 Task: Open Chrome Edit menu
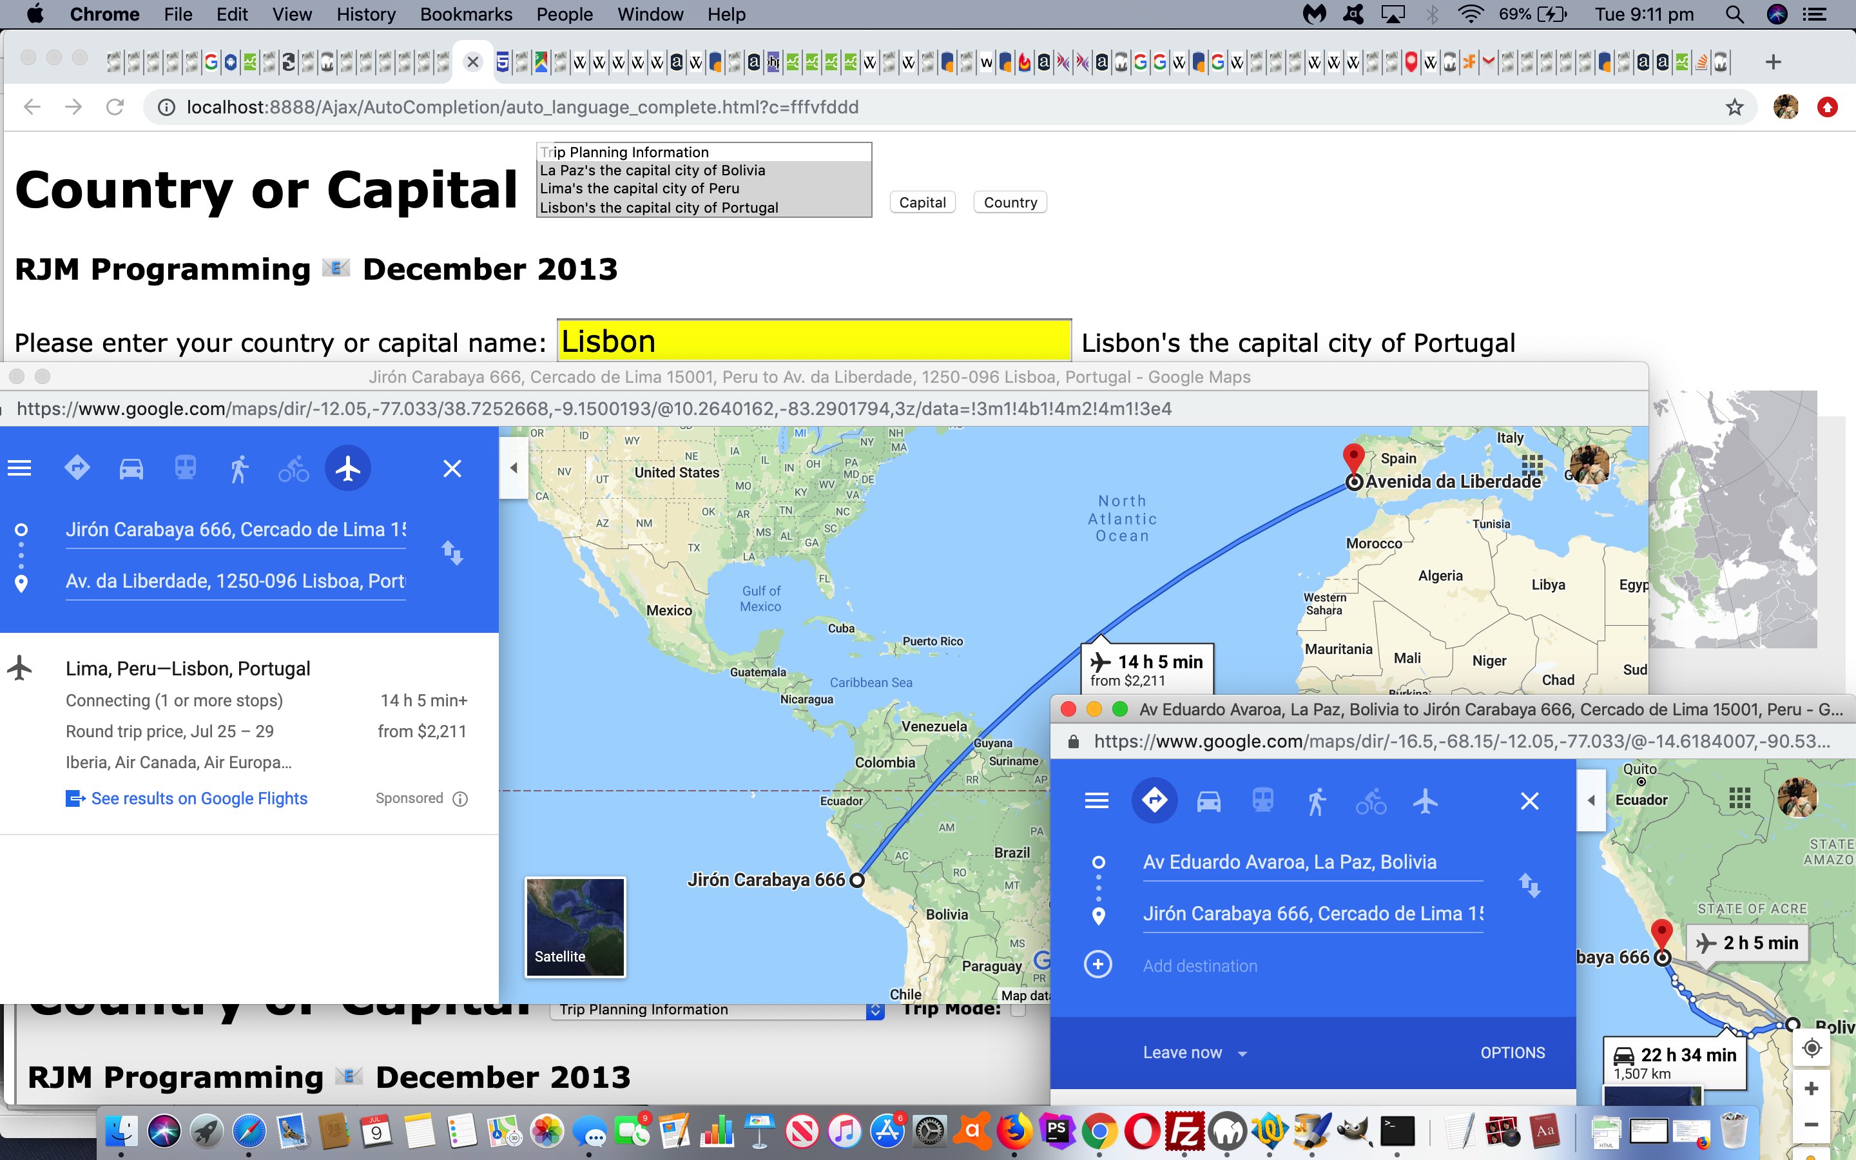click(231, 15)
